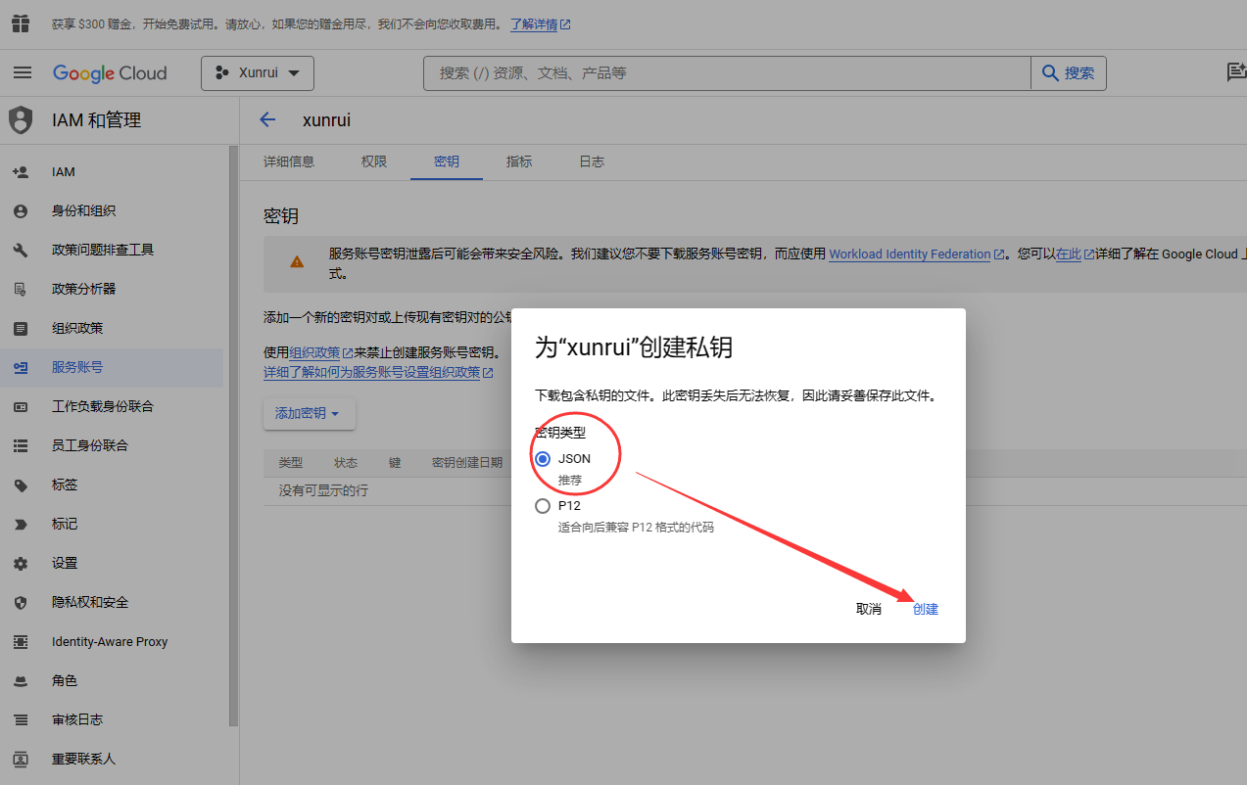The image size is (1247, 785).
Task: Click the 标记 chevron label icon
Action: (x=21, y=525)
